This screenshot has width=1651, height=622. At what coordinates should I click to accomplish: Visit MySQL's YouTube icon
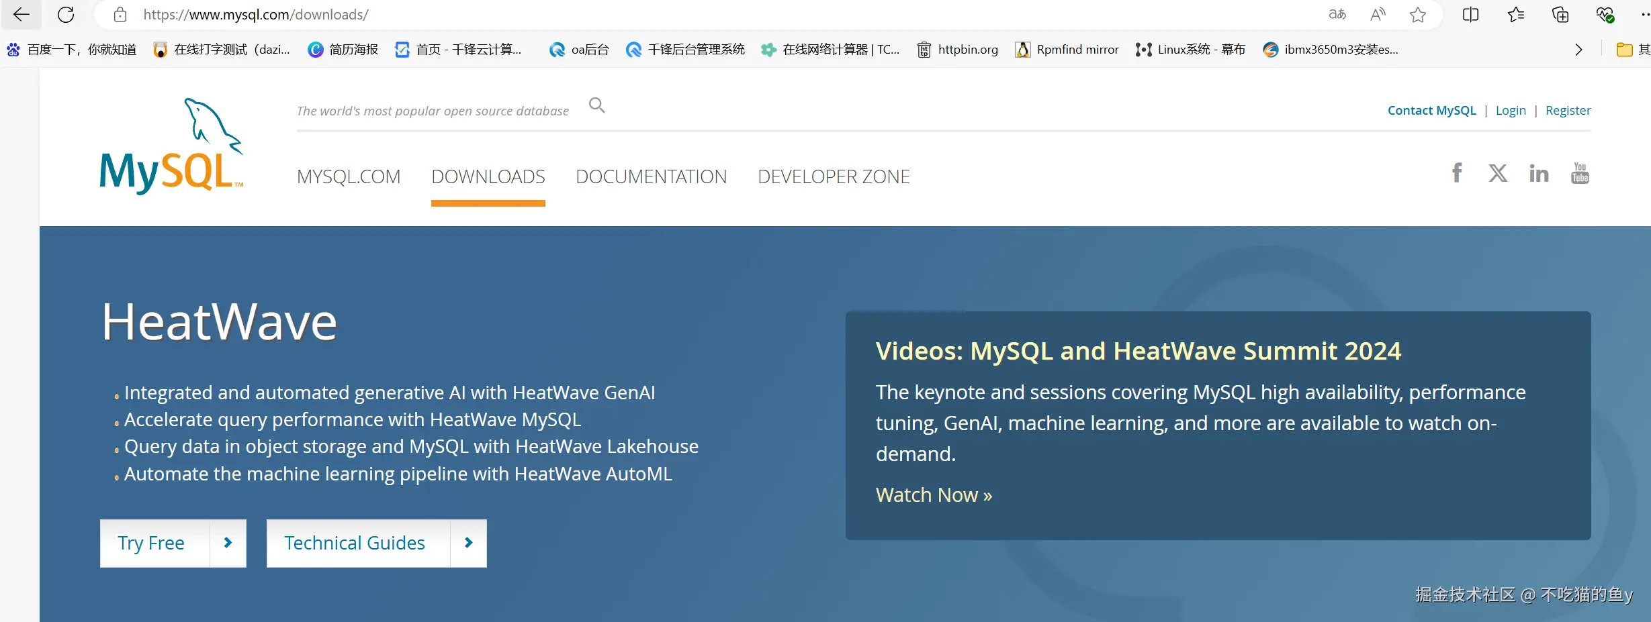(x=1580, y=173)
